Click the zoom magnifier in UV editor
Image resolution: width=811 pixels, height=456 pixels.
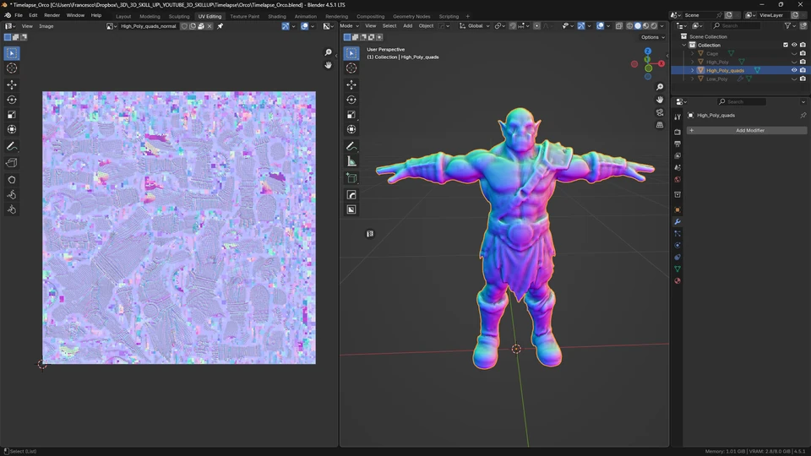pyautogui.click(x=328, y=52)
